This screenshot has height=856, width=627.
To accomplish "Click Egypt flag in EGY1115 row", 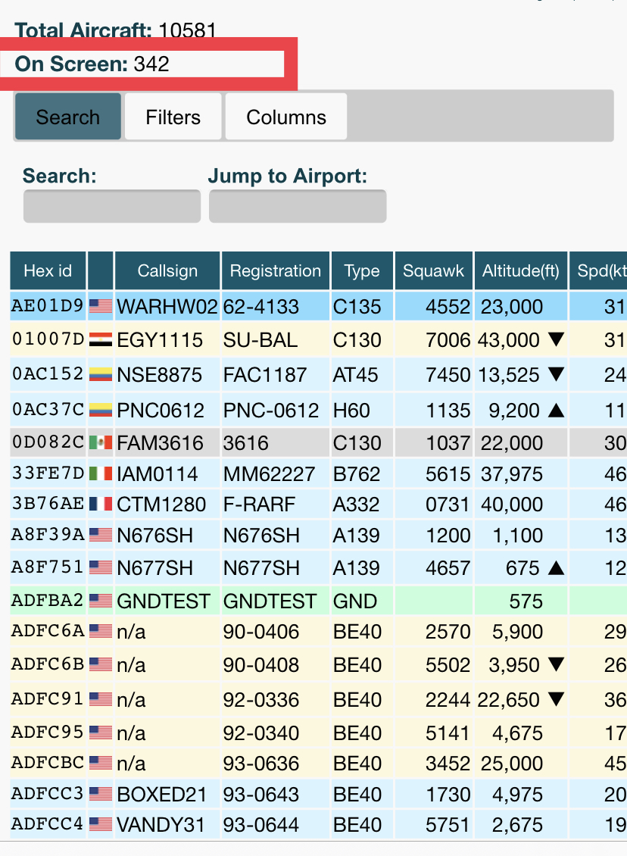I will (x=101, y=340).
